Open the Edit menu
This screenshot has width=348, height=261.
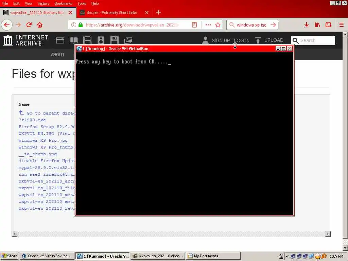coord(16,3)
